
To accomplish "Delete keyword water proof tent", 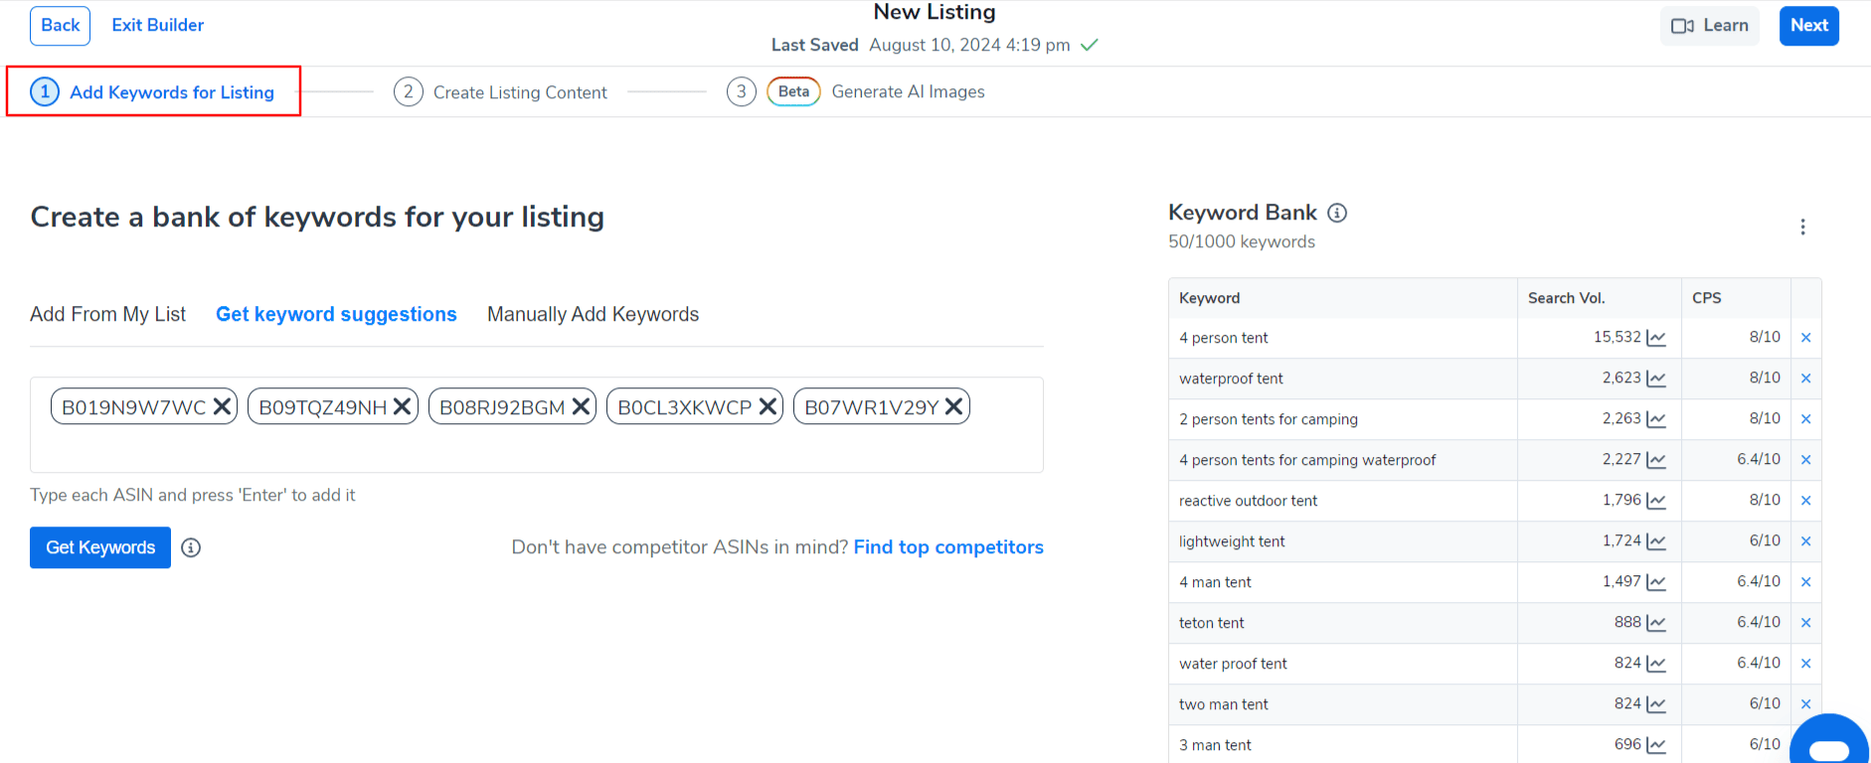I will pyautogui.click(x=1806, y=664).
